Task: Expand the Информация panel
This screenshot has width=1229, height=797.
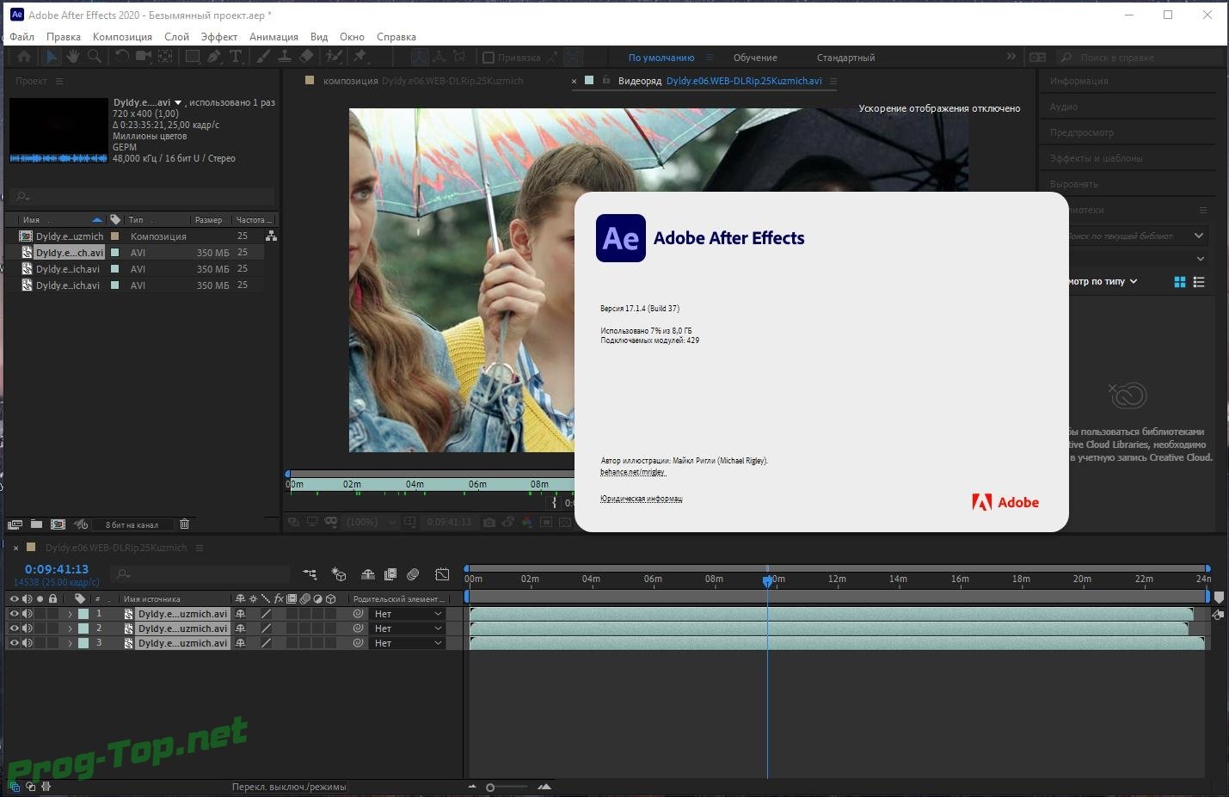Action: click(x=1078, y=81)
